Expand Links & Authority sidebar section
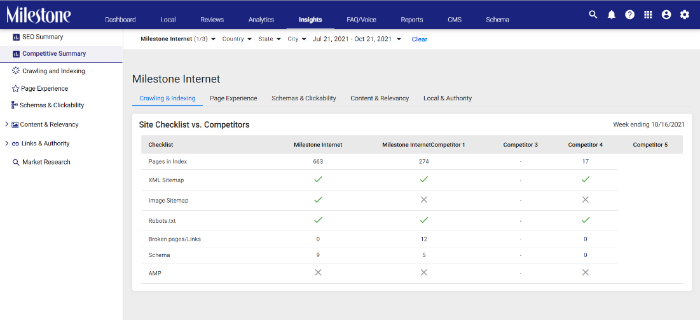The width and height of the screenshot is (700, 320). [x=7, y=143]
